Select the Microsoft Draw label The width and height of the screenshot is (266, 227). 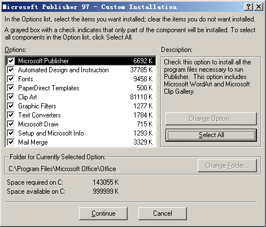tap(38, 124)
